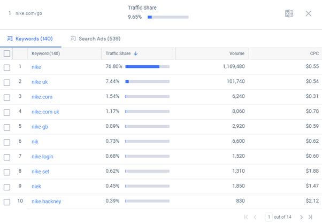Switch to the Keywords (140) tab
The height and width of the screenshot is (224, 322).
pos(30,38)
